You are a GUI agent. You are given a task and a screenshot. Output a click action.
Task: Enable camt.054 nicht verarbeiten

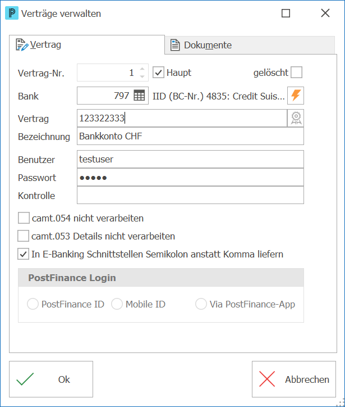(24, 218)
